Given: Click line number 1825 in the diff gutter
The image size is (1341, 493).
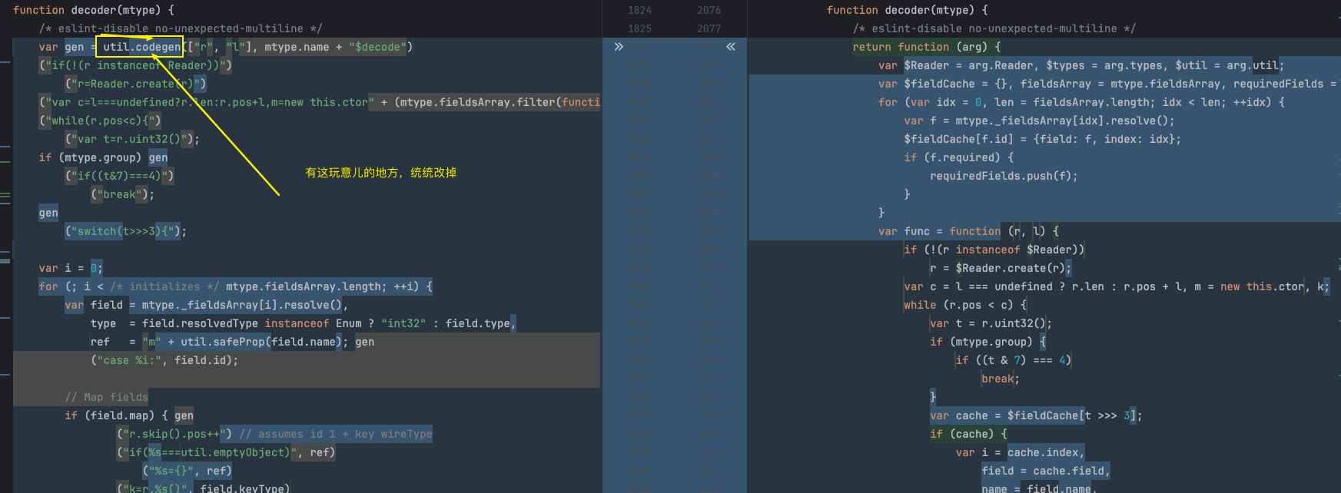Looking at the screenshot, I should pos(639,28).
